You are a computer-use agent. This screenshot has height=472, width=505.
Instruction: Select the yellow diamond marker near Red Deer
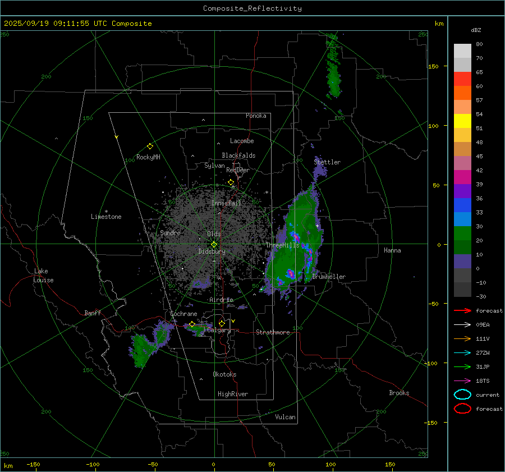click(x=231, y=182)
